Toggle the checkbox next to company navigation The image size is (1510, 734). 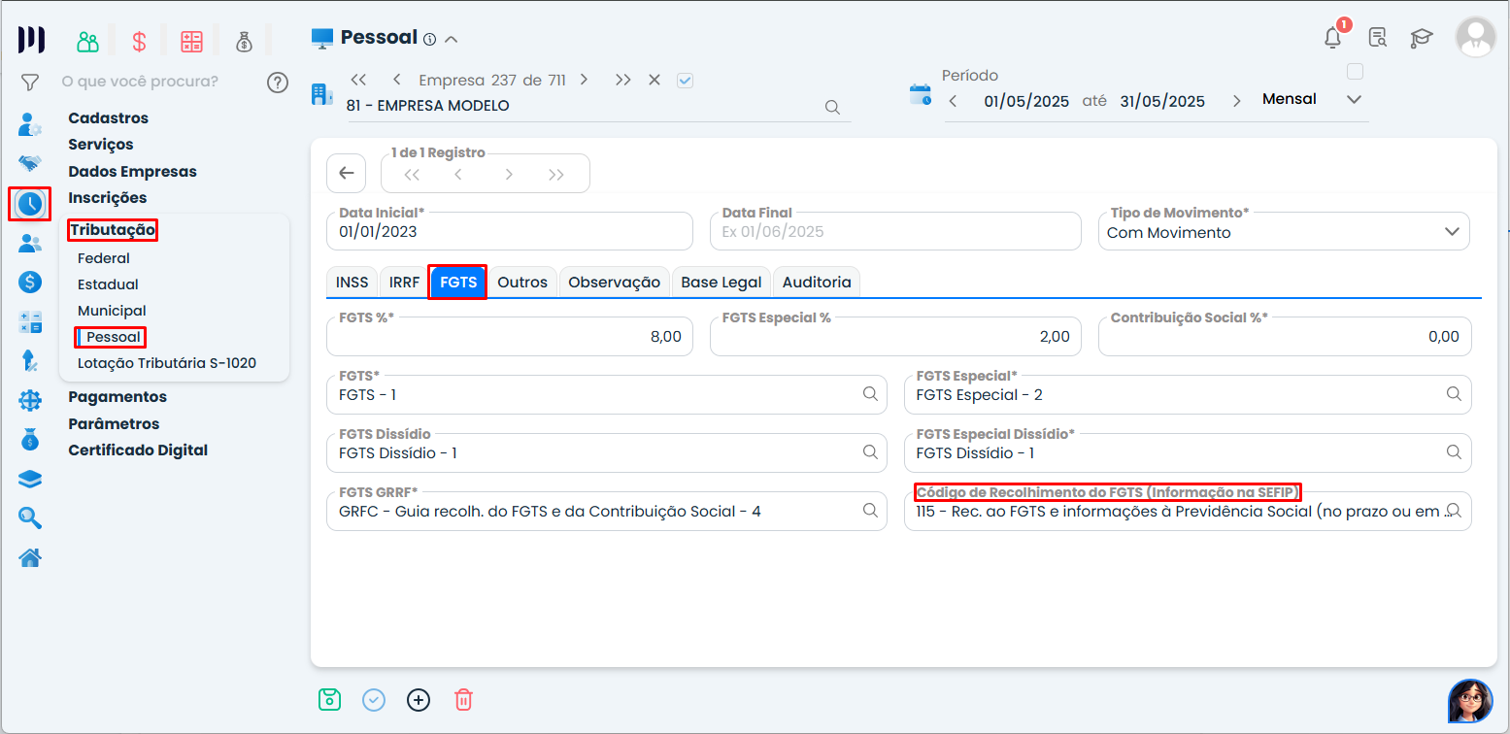pos(685,81)
